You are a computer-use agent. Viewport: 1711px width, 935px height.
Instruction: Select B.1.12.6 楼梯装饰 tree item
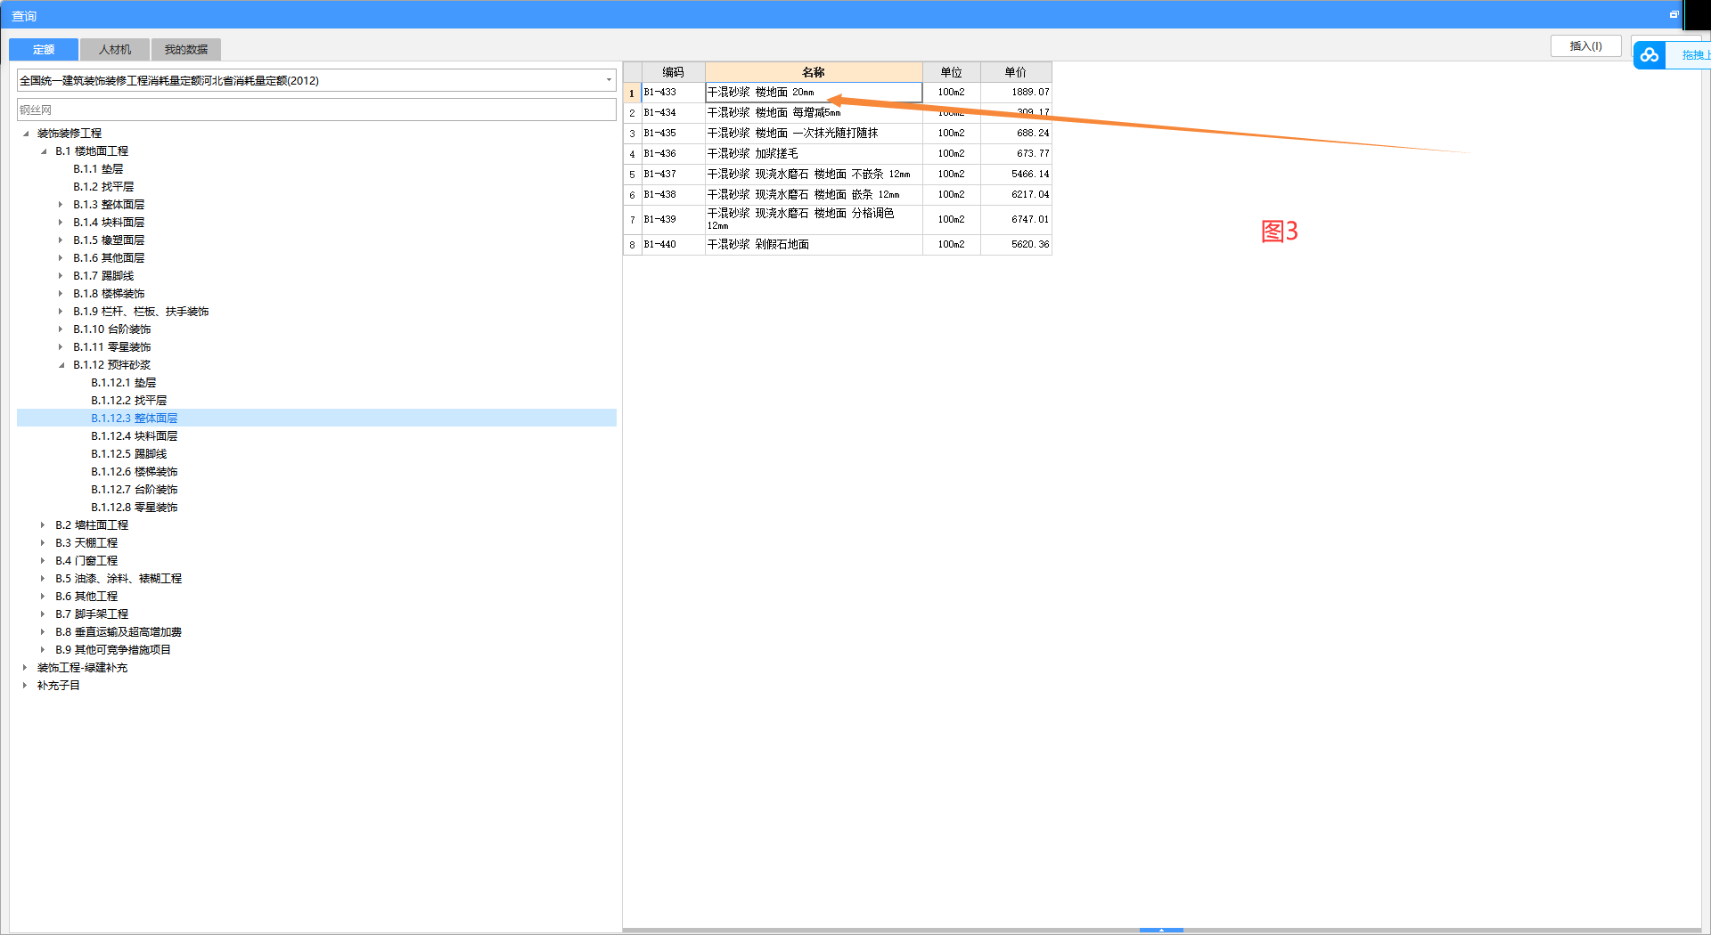(x=135, y=472)
